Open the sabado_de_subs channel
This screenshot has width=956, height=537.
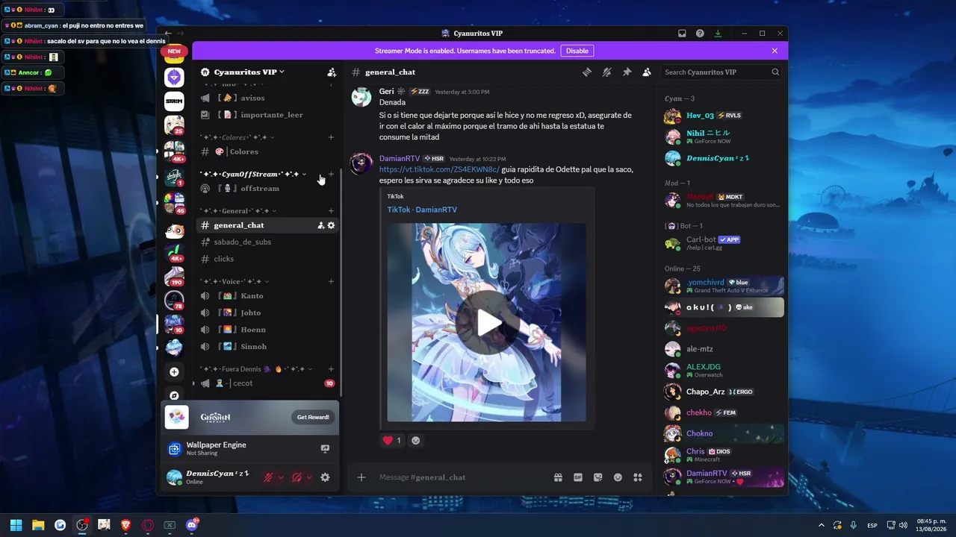[x=268, y=242]
